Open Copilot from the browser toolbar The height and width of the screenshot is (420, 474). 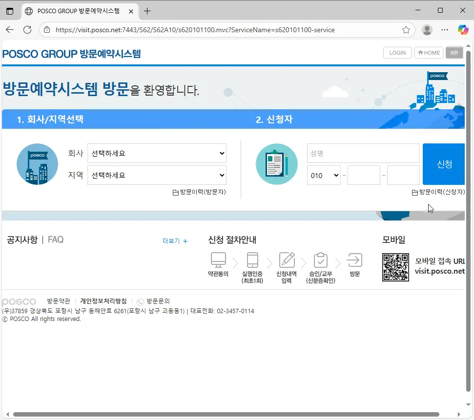click(462, 30)
